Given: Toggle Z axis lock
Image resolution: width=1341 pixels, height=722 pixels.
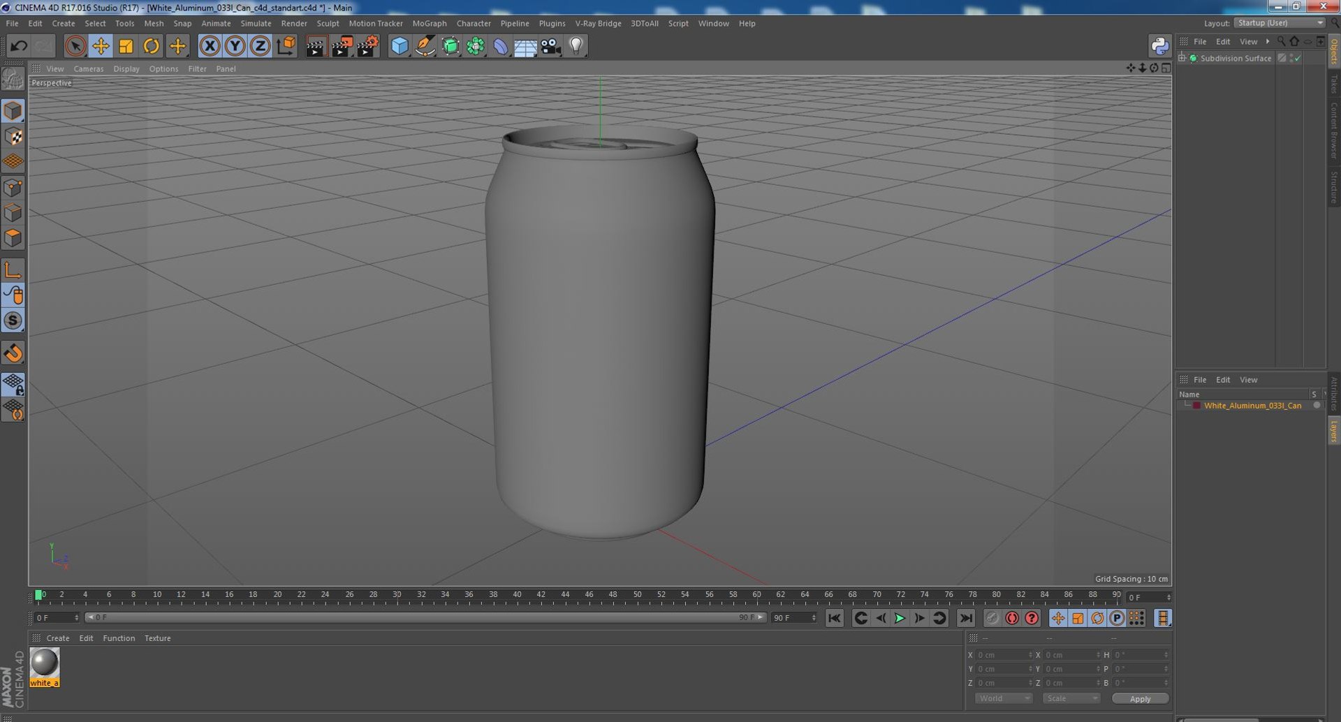Looking at the screenshot, I should tap(260, 46).
